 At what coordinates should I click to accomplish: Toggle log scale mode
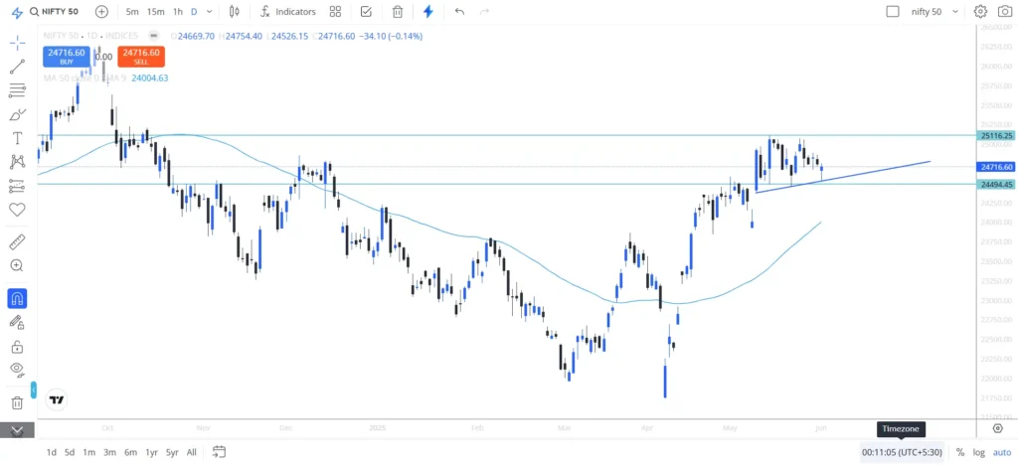pos(978,453)
